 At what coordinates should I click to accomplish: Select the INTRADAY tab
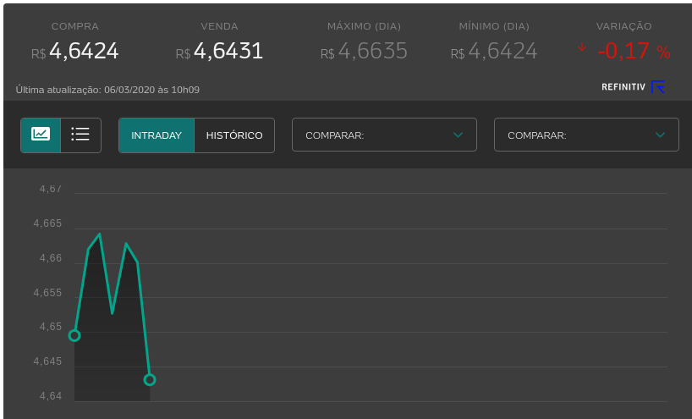click(x=157, y=135)
